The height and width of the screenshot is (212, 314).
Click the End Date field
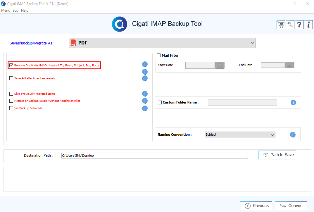[272, 65]
